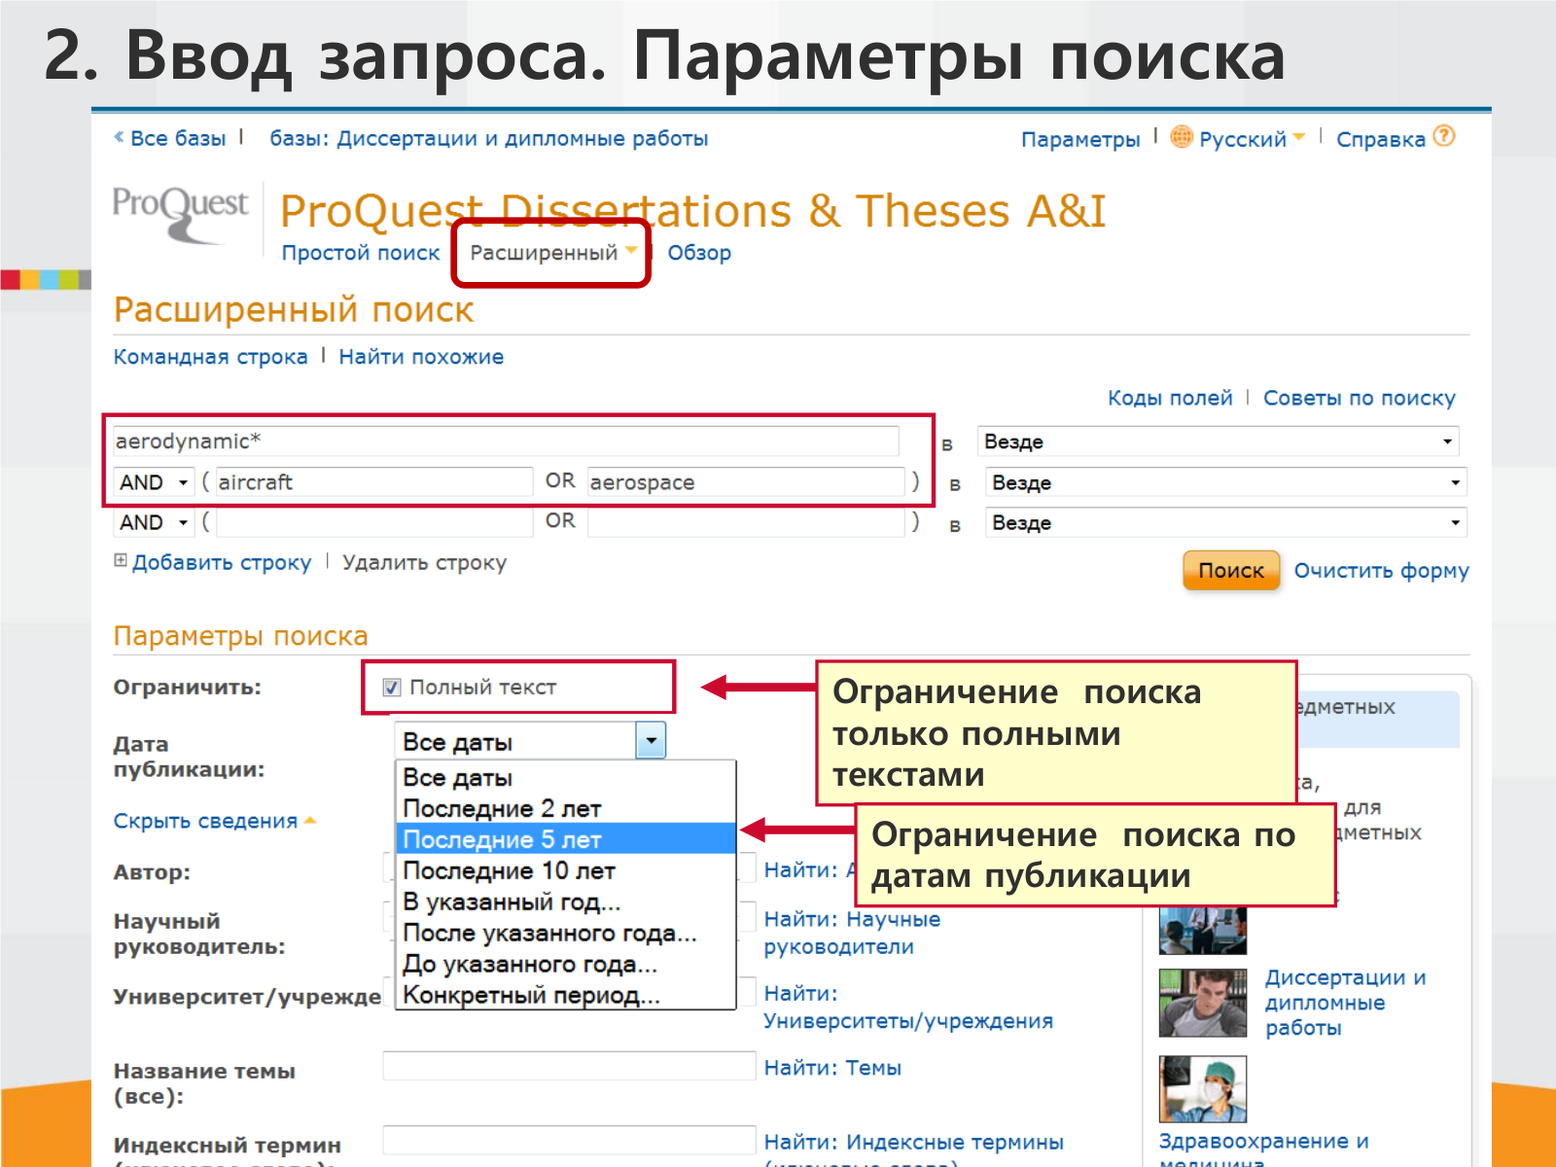Screen dimensions: 1556x1167
Task: Open Найти похожие link
Action: 421,357
